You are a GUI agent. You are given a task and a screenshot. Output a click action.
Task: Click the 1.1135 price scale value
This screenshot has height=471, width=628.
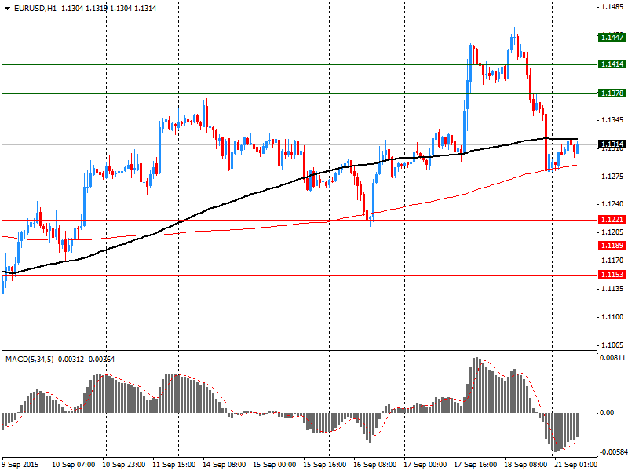[612, 289]
